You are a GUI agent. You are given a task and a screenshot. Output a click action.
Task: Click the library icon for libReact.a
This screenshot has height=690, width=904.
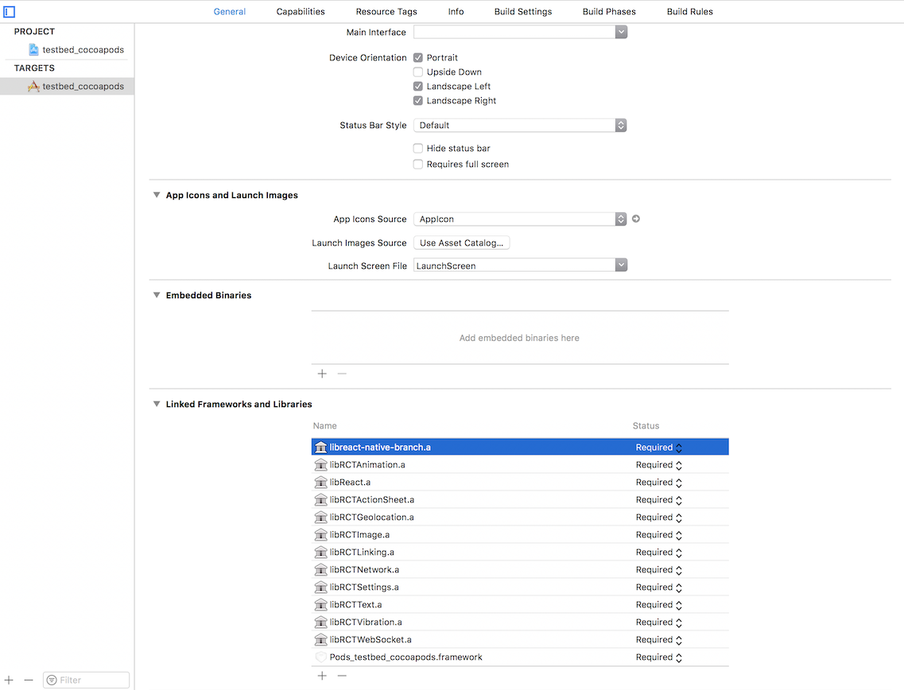point(320,483)
